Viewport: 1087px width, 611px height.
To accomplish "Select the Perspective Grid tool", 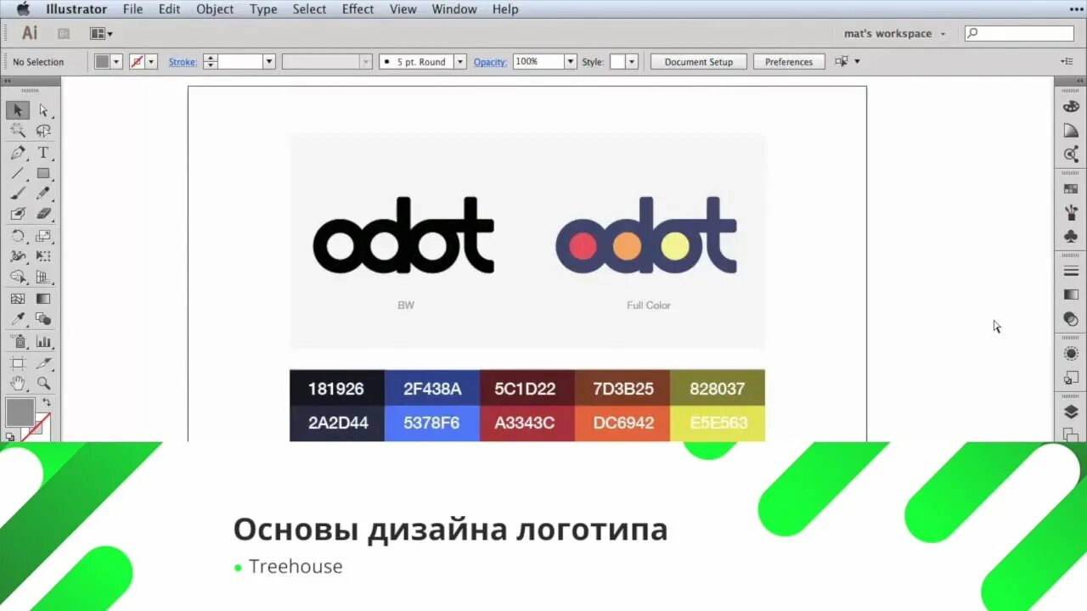I will (43, 277).
